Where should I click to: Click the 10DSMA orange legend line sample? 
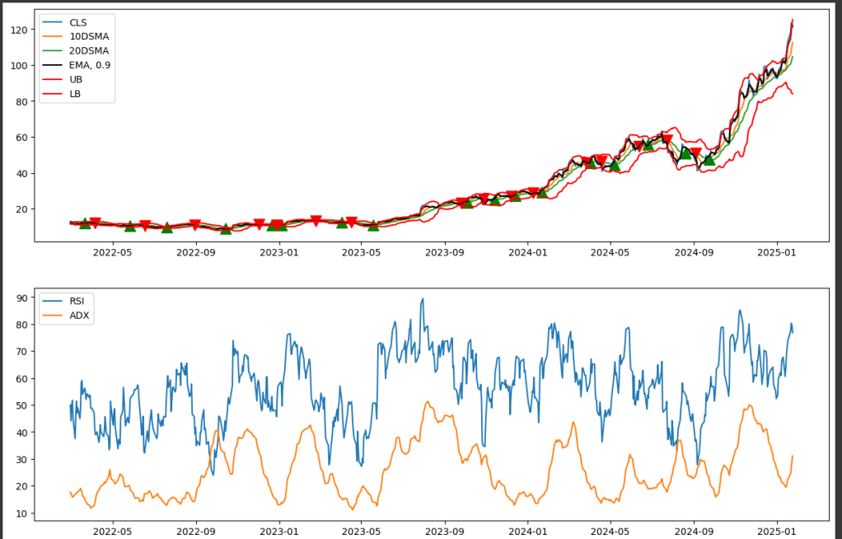54,37
